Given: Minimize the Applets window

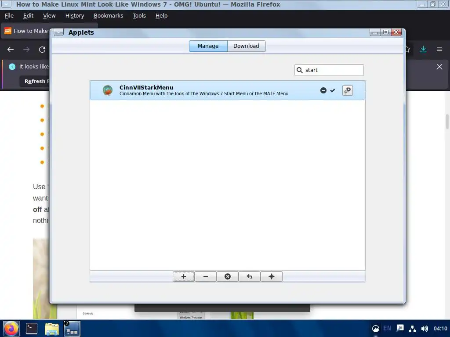Looking at the screenshot, I should coord(375,32).
